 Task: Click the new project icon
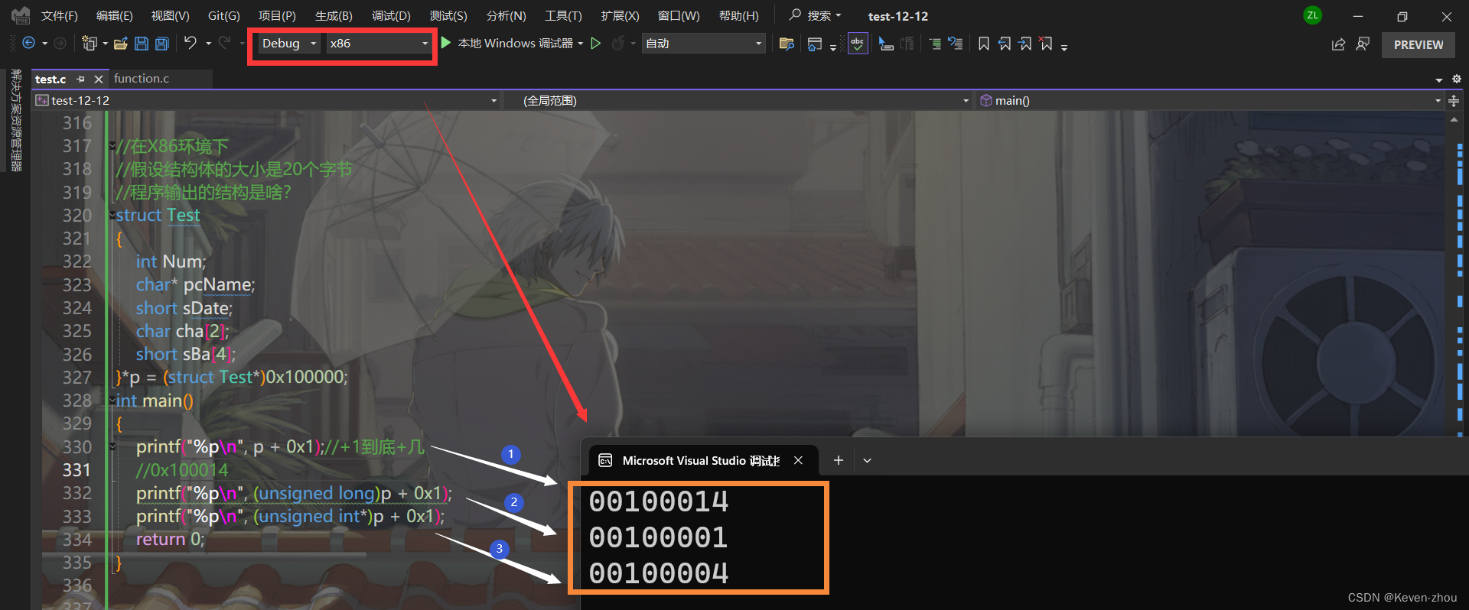coord(90,44)
